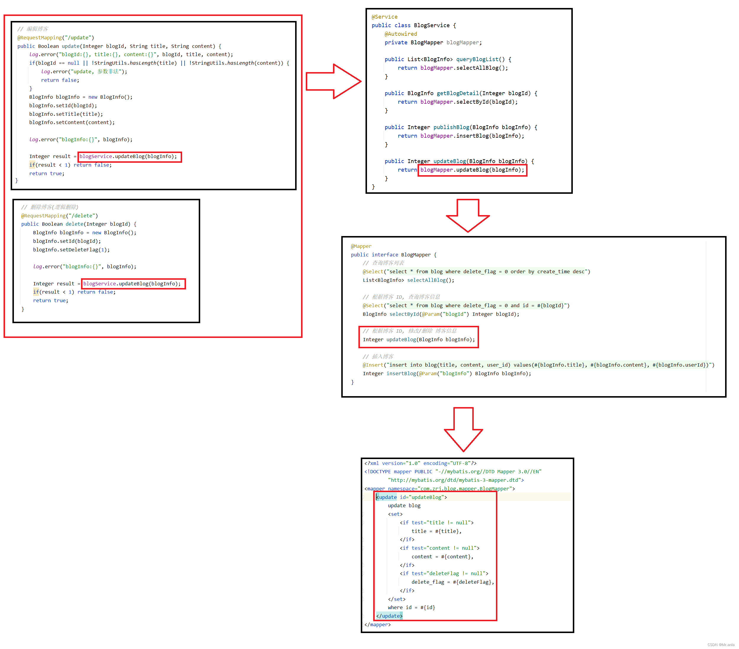Viewport: 739px width, 649px height.
Task: Click the 'private BlogMapper blogMapper;' field line
Action: coord(433,42)
